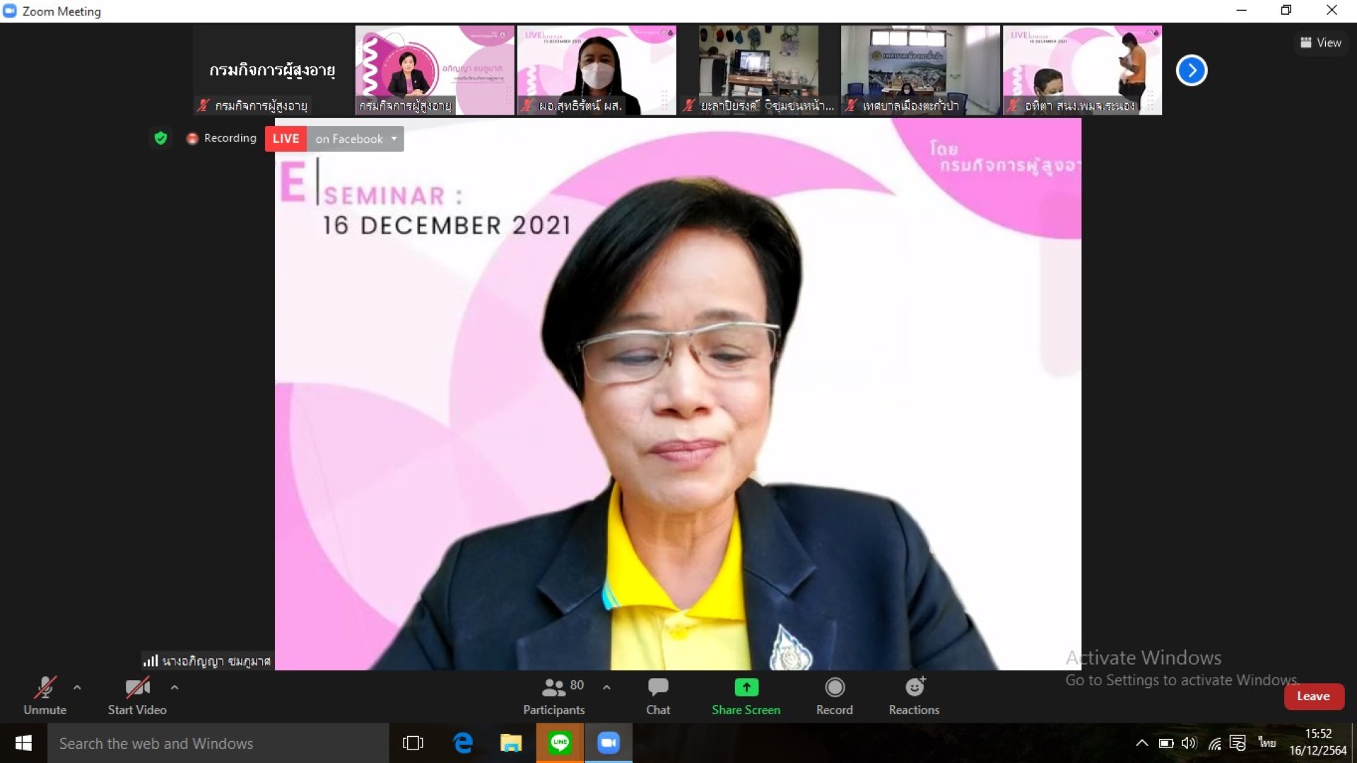Image resolution: width=1357 pixels, height=763 pixels.
Task: Open LINE app from taskbar
Action: click(x=560, y=743)
